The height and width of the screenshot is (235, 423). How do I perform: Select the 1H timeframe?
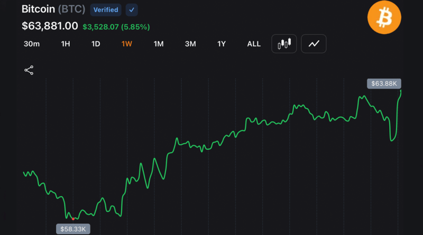tap(66, 44)
